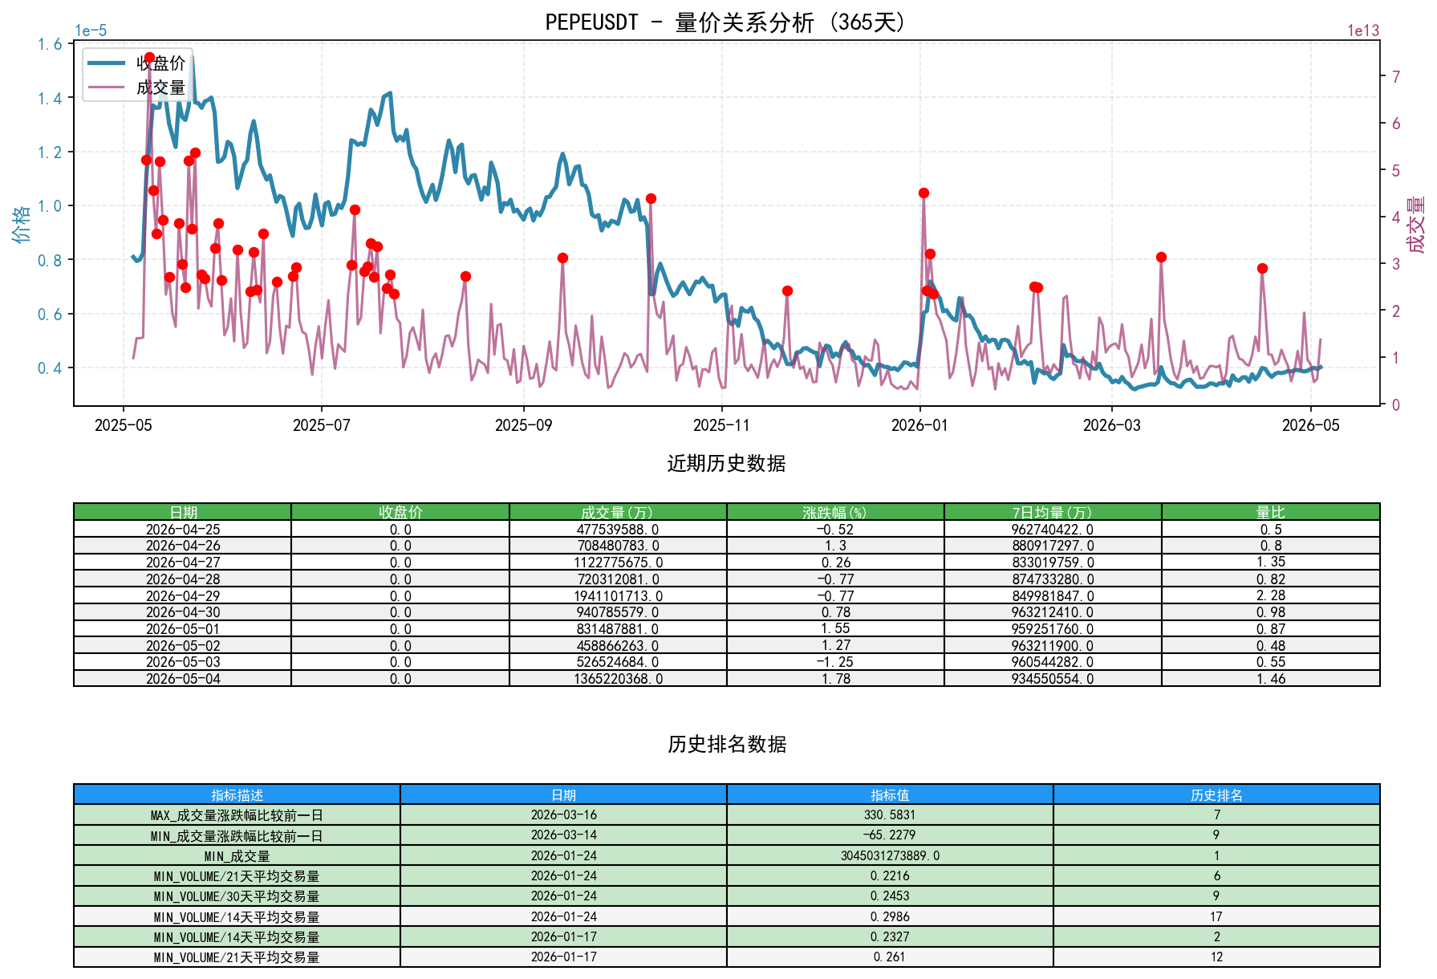This screenshot has width=1437, height=979.
Task: Click the volume cell 1122775675.0
Action: coord(618,563)
